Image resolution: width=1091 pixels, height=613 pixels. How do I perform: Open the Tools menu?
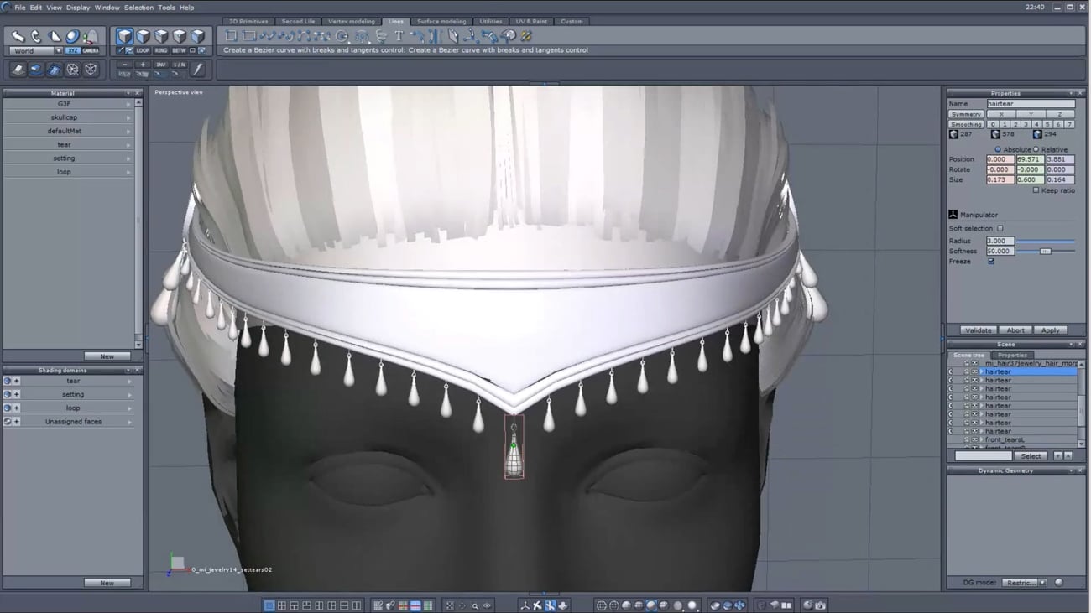coord(166,8)
